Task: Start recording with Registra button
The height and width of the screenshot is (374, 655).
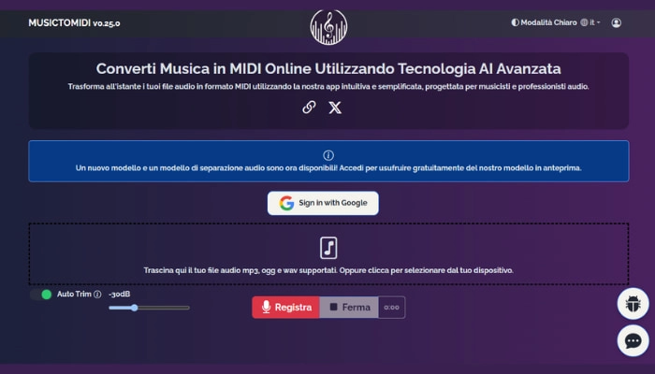Action: (286, 308)
